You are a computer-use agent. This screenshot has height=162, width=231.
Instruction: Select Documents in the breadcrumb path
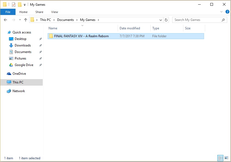pos(65,20)
